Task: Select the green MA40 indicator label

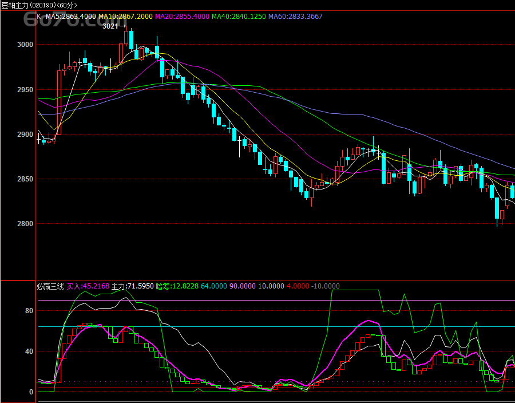Action: [239, 17]
